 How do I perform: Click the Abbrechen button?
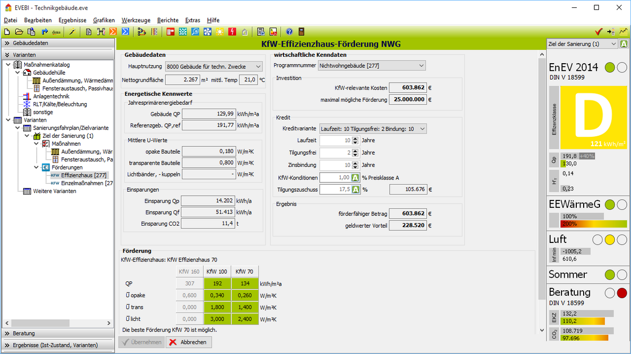[x=189, y=342]
